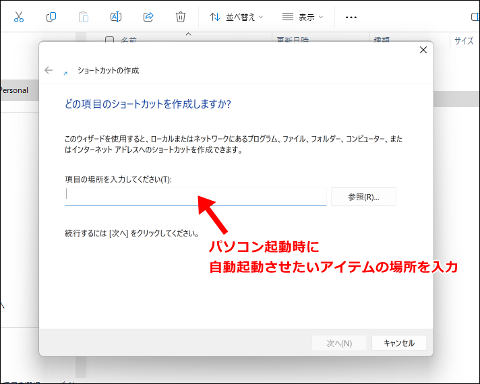Click the Paste clipboard icon in Explorer toolbar

(84, 17)
